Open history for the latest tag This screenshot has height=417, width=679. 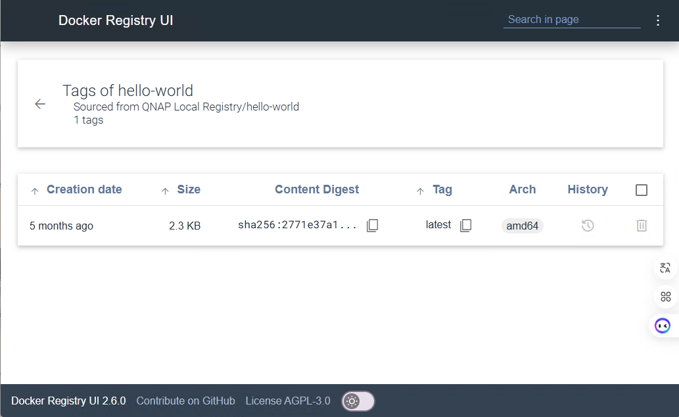tap(588, 226)
